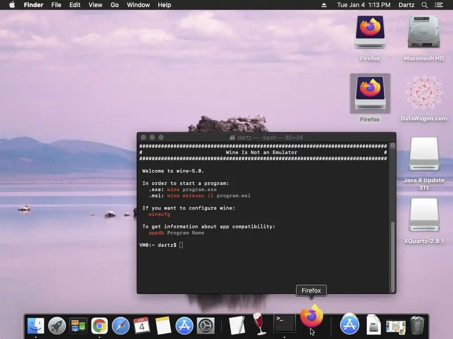Viewport: 453px width, 339px height.
Task: Open Notification Center list icon
Action: click(439, 5)
